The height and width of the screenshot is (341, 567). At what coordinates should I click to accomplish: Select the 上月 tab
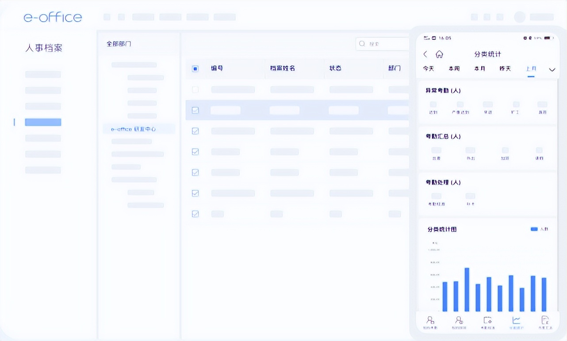point(531,69)
